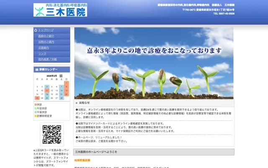Select day 12 in the calendar

click(52, 91)
